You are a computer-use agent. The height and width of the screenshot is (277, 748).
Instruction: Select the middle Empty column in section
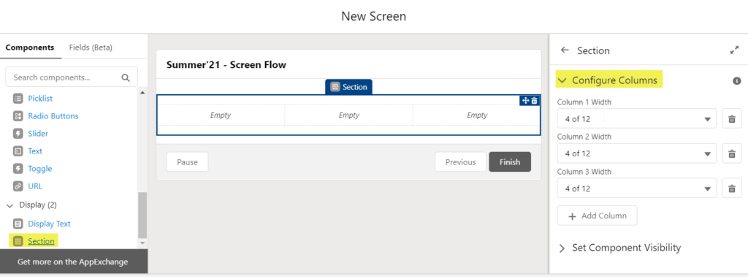pyautogui.click(x=348, y=115)
